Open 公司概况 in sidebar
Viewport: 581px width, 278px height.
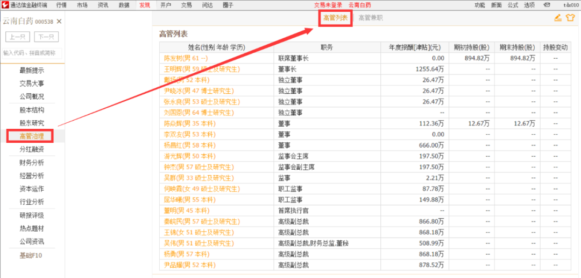[32, 96]
